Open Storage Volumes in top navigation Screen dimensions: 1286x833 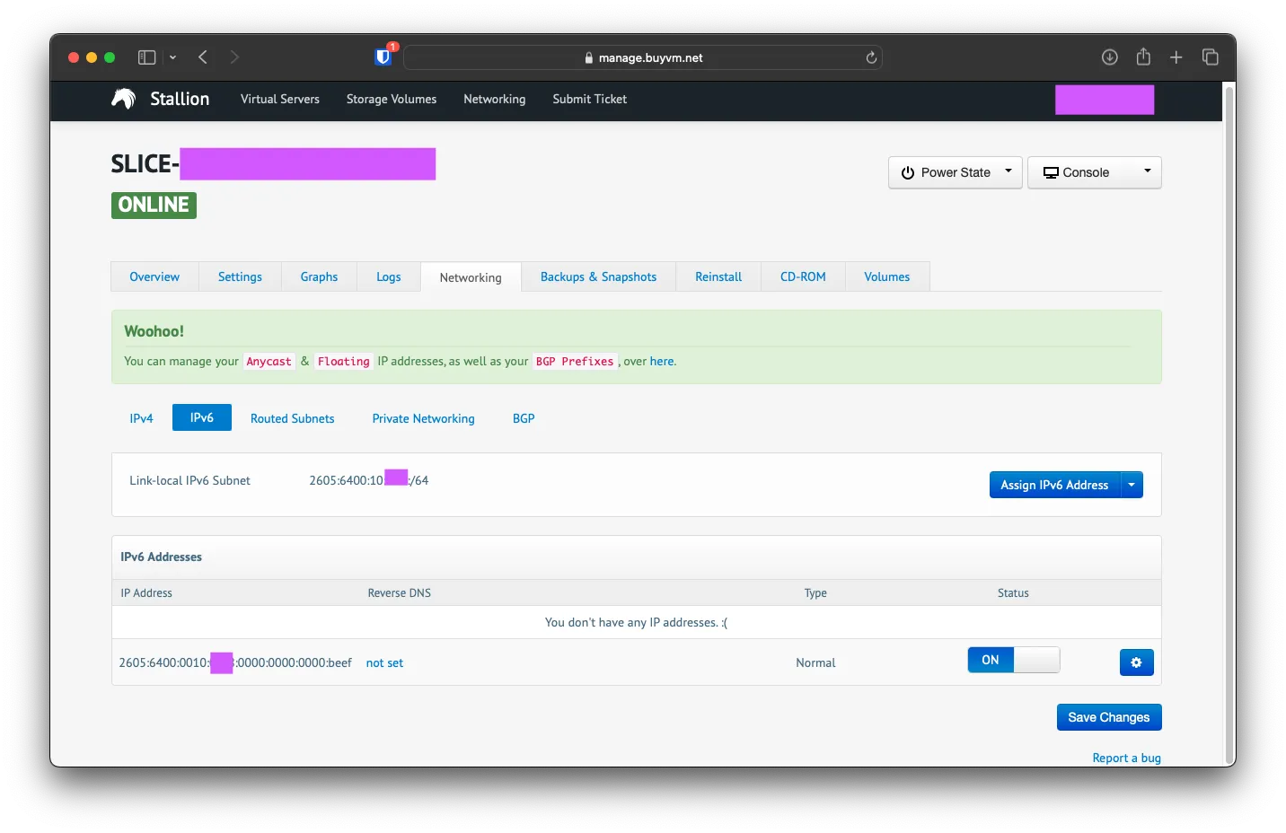392,99
